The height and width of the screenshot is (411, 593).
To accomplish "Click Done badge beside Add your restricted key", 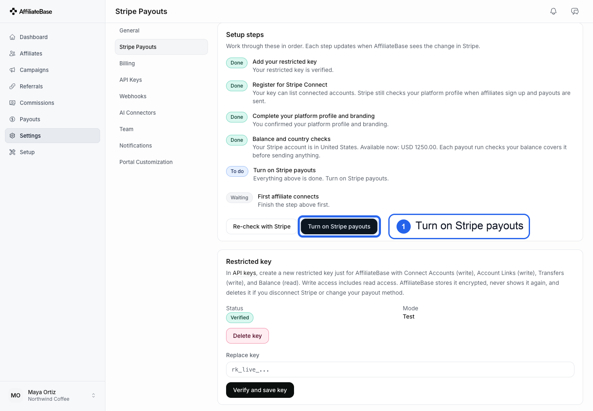I will (x=237, y=63).
